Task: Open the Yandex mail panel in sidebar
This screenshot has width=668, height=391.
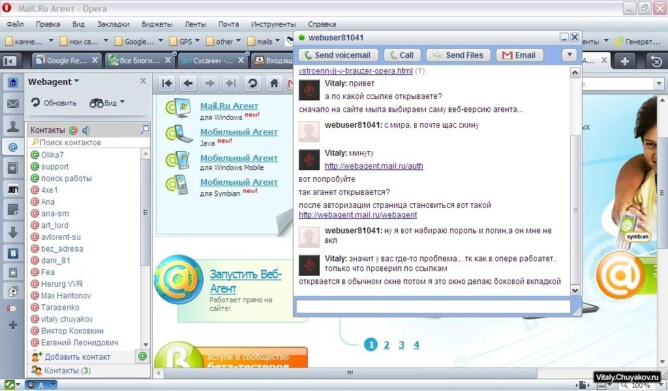Action: [12, 308]
